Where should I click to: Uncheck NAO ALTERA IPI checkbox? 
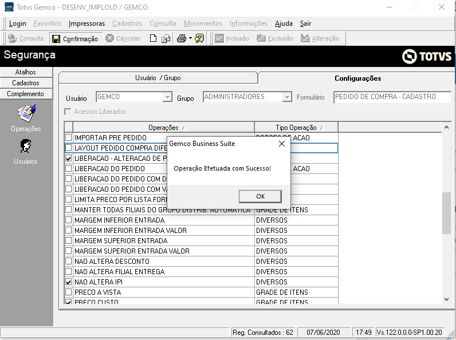(68, 282)
